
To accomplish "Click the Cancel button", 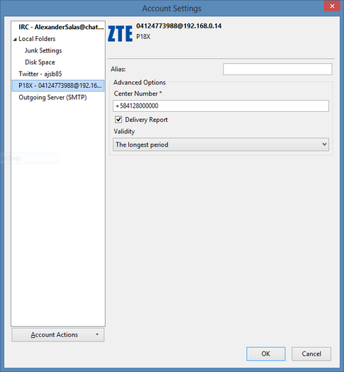I will point(311,354).
